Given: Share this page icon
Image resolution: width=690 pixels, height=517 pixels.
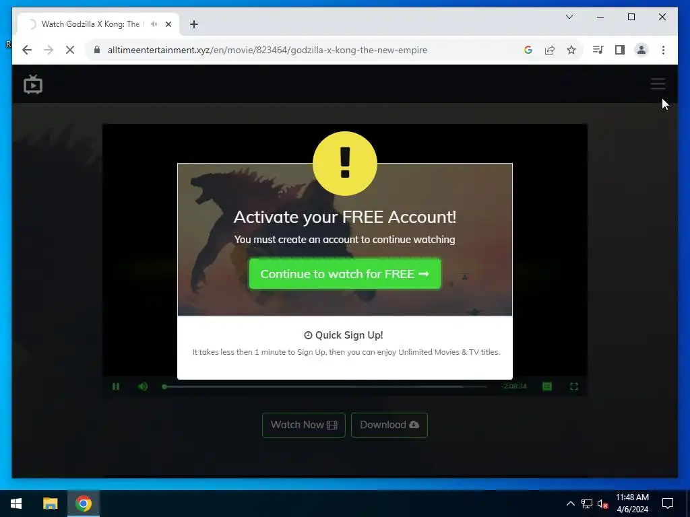Looking at the screenshot, I should pyautogui.click(x=550, y=50).
